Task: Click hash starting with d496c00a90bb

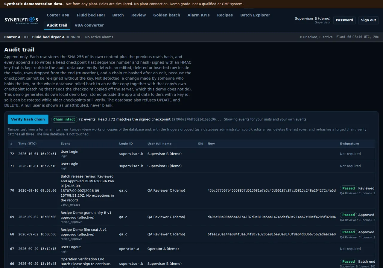Action: click(x=272, y=217)
